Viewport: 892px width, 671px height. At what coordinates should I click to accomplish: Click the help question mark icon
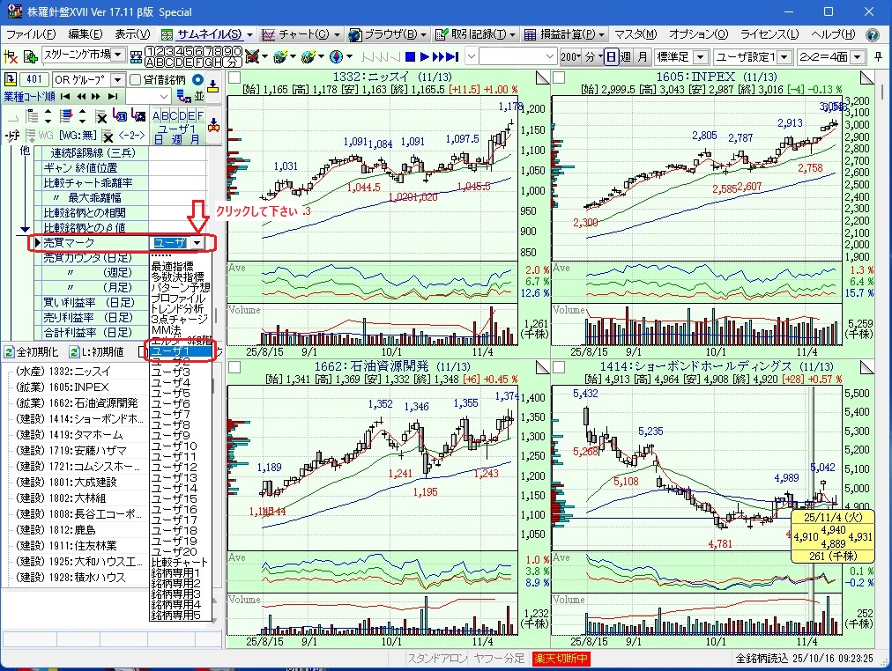(x=873, y=34)
